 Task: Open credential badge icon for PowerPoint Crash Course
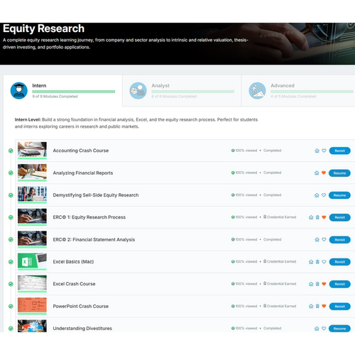coord(317,306)
